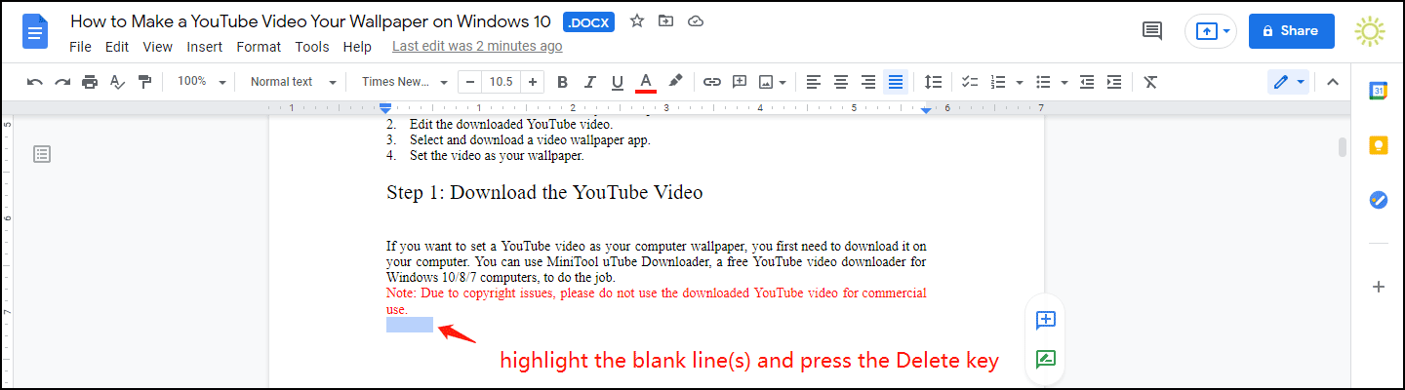Viewport: 1405px width, 390px height.
Task: Open the highlight color picker
Action: click(x=674, y=82)
